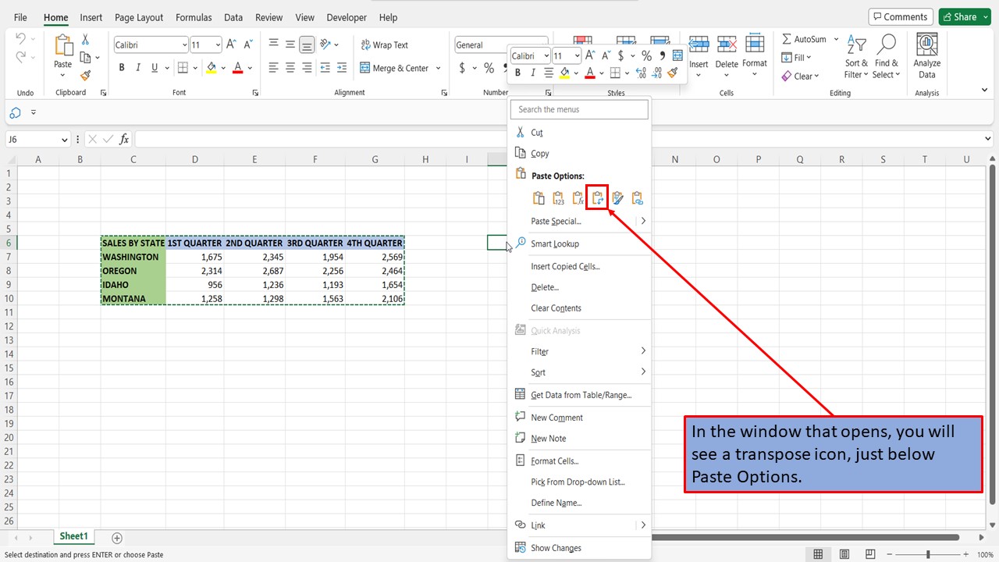Image resolution: width=999 pixels, height=562 pixels.
Task: Open the Filter submenu in the context menu
Action: coord(538,351)
